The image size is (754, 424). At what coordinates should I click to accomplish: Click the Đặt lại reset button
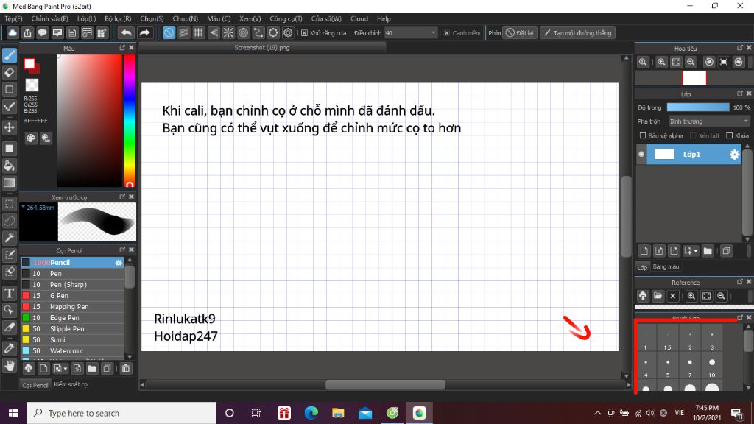tap(520, 33)
